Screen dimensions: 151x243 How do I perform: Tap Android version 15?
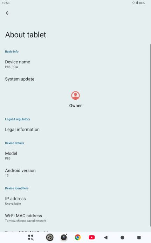[x=75, y=173]
